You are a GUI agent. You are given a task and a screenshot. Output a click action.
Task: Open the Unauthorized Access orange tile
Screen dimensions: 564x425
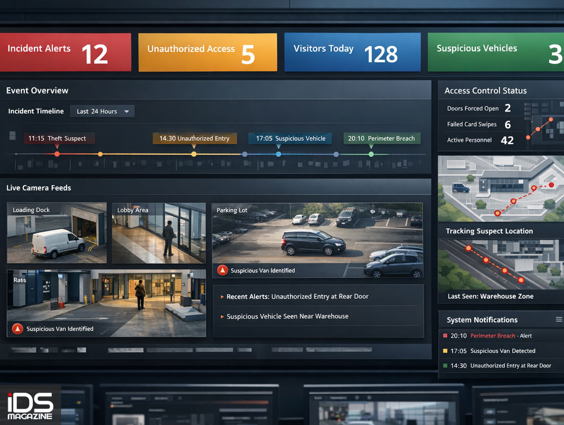(207, 52)
